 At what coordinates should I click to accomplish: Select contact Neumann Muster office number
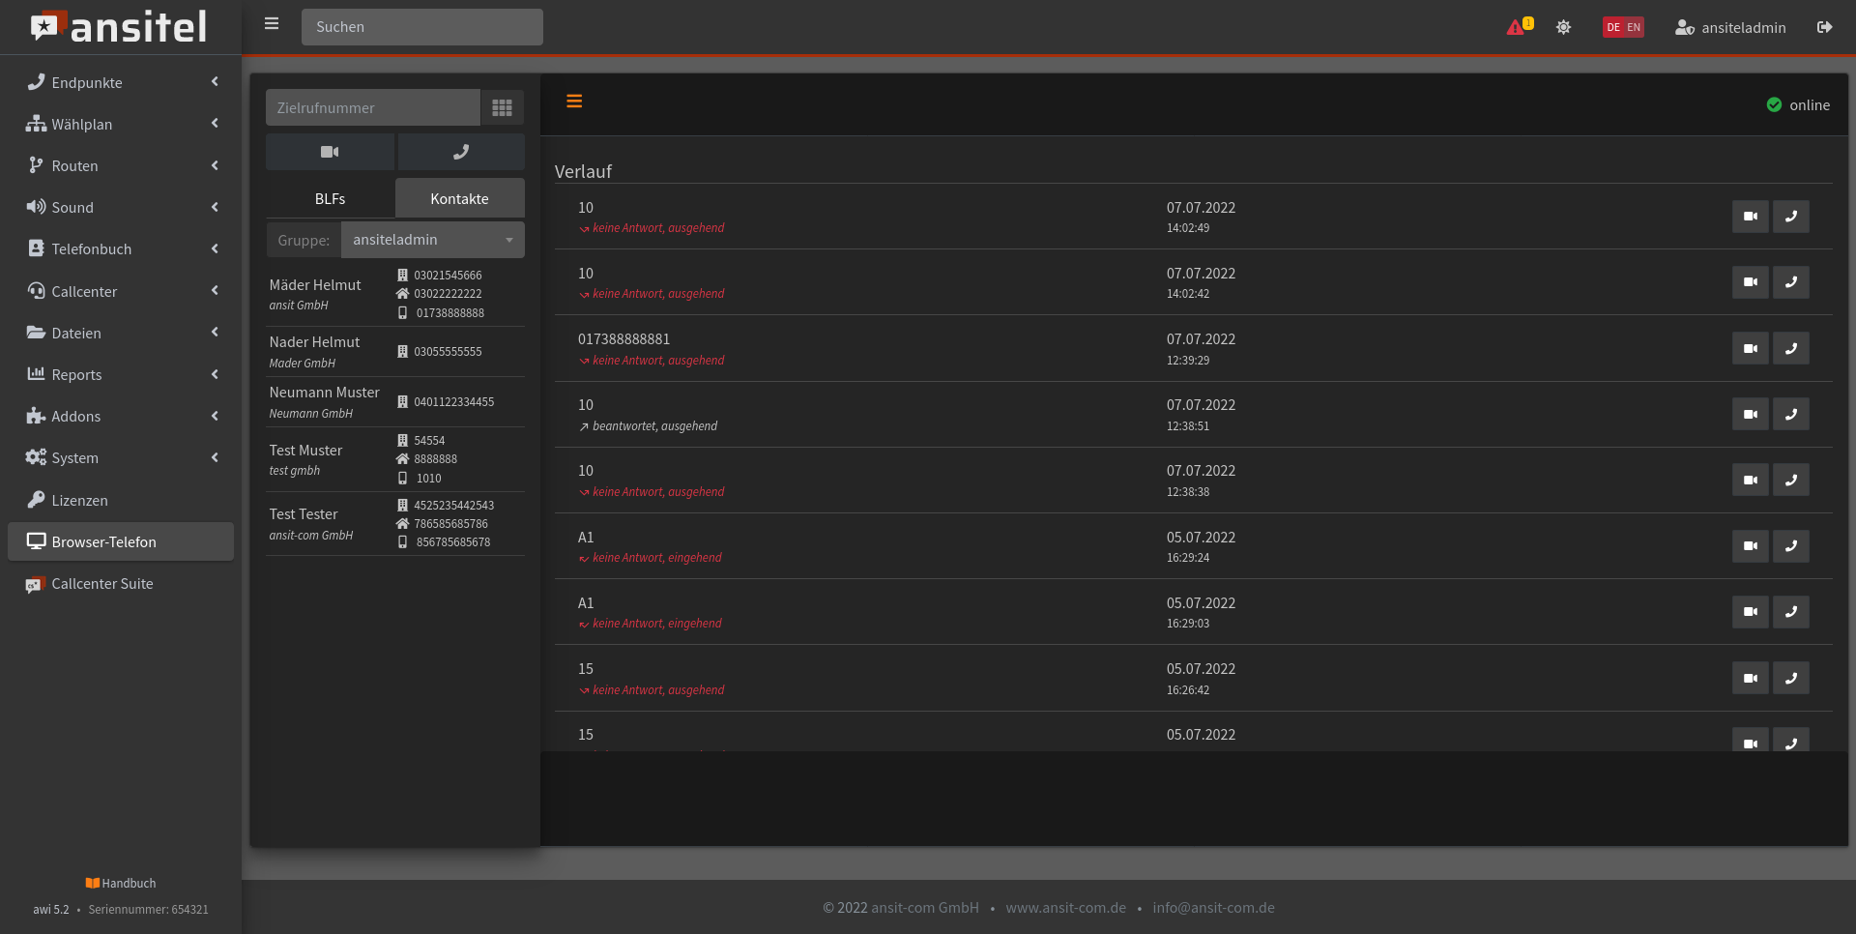453,401
